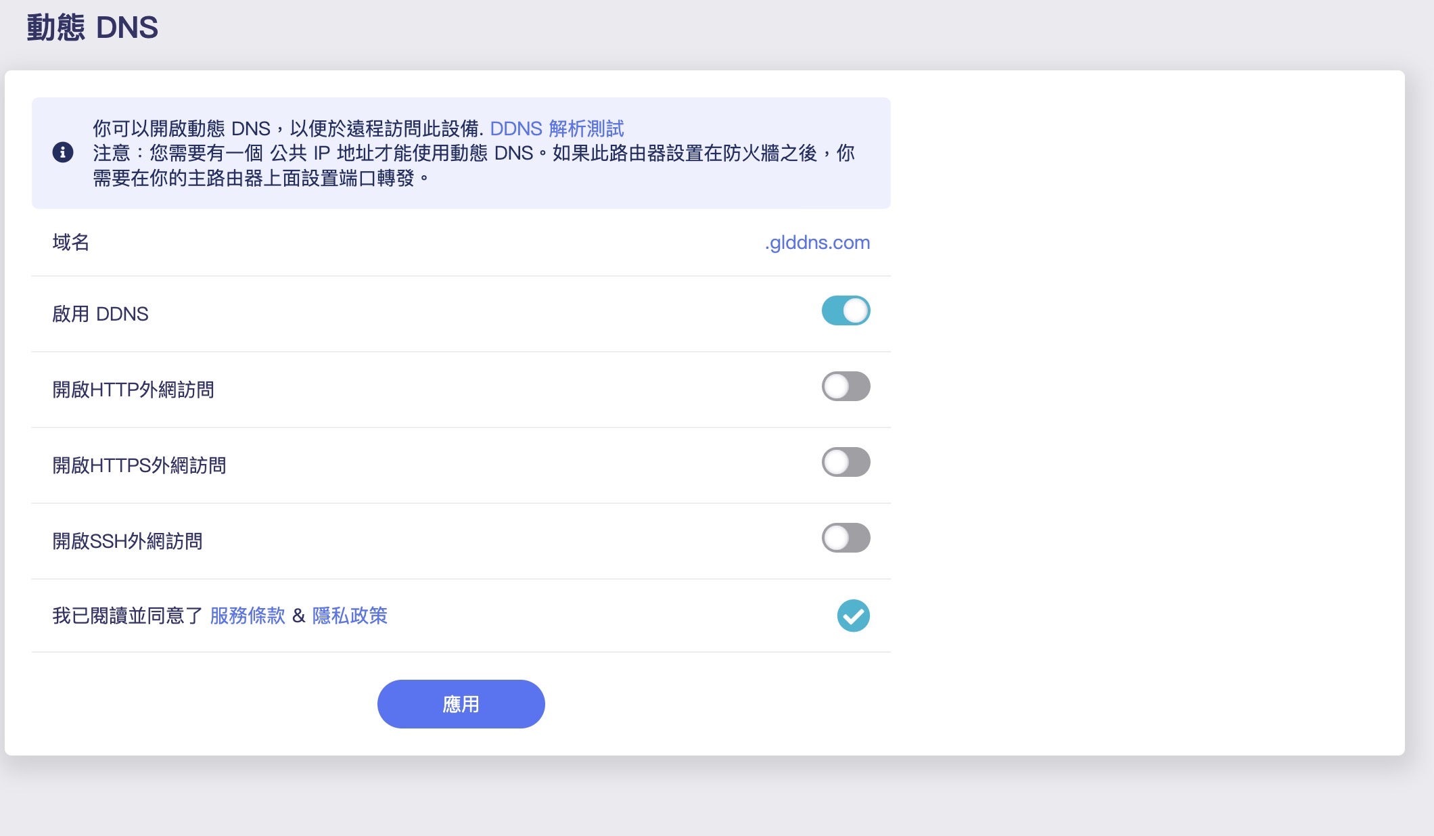Click the 開啟HTTP外網訪問 label
This screenshot has height=836, width=1434.
(133, 390)
